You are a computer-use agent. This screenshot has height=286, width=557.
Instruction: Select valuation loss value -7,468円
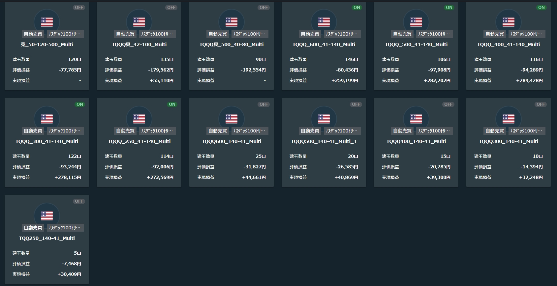71,264
